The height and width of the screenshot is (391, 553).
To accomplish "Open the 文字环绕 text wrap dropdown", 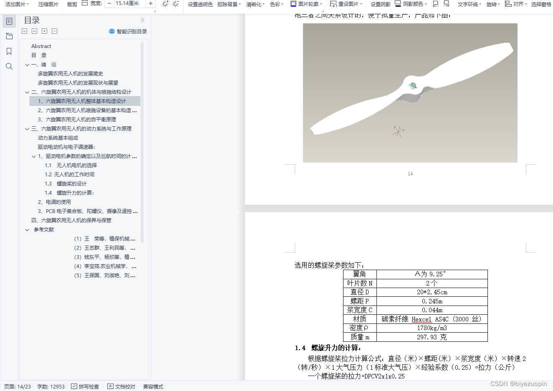I will pyautogui.click(x=470, y=4).
